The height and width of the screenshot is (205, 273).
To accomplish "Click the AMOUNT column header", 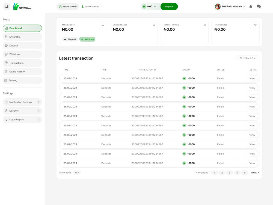I will 187,70.
